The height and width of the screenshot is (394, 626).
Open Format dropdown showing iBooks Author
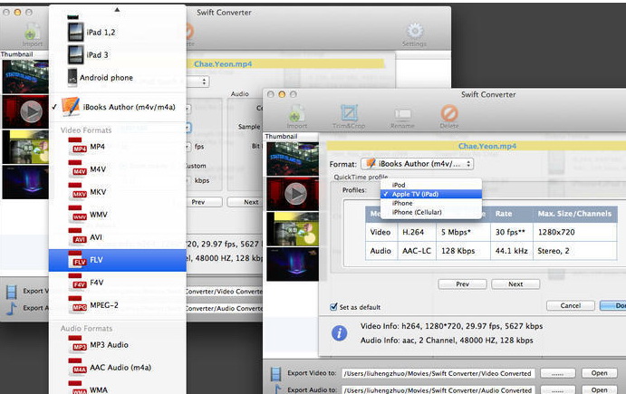[418, 164]
